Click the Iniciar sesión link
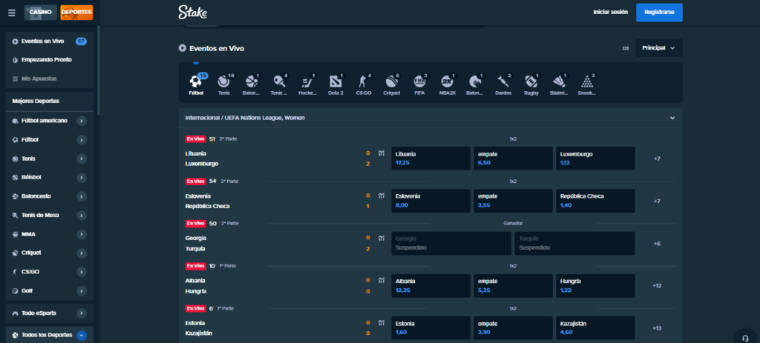Image resolution: width=760 pixels, height=343 pixels. [610, 12]
